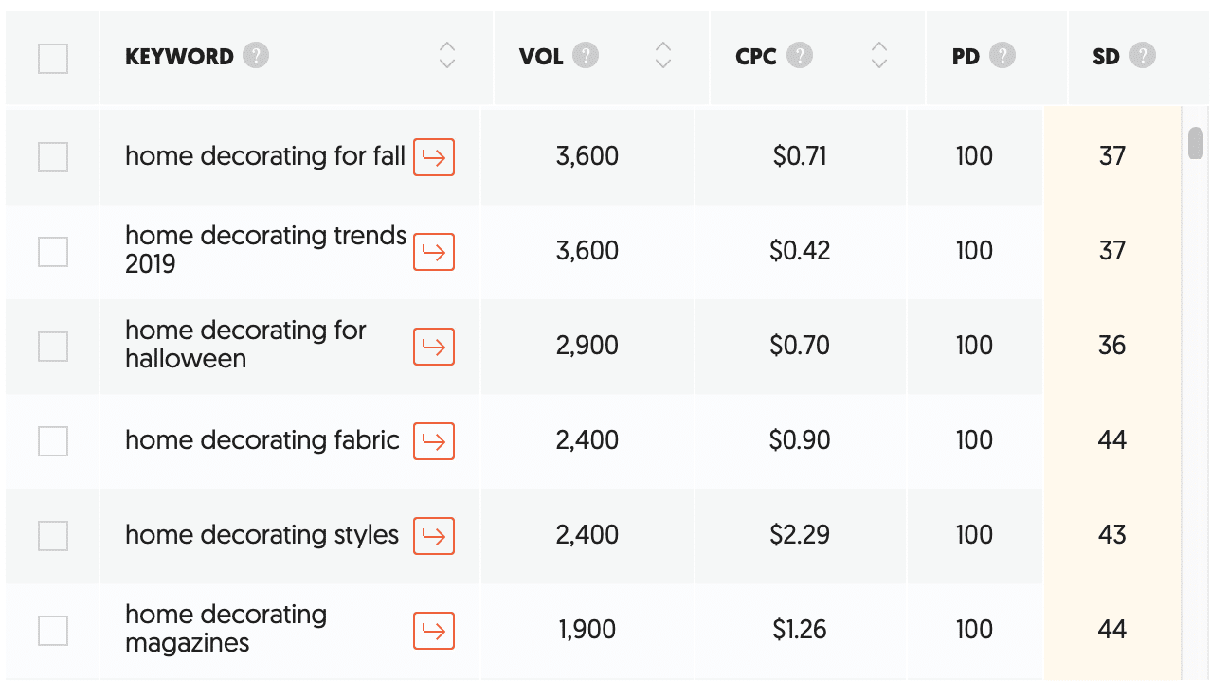Sort table by KEYWORD column arrows
This screenshot has height=697, width=1228.
[x=447, y=56]
